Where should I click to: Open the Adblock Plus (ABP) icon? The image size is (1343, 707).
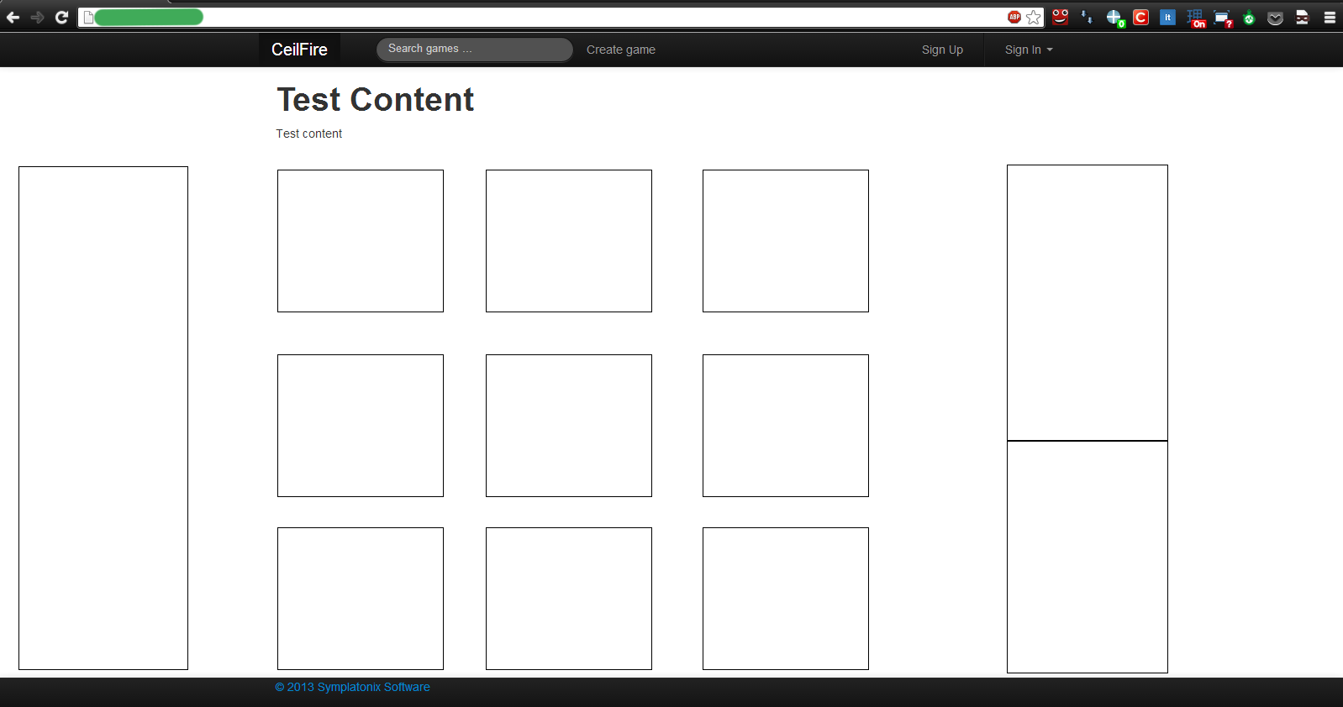(x=1014, y=17)
